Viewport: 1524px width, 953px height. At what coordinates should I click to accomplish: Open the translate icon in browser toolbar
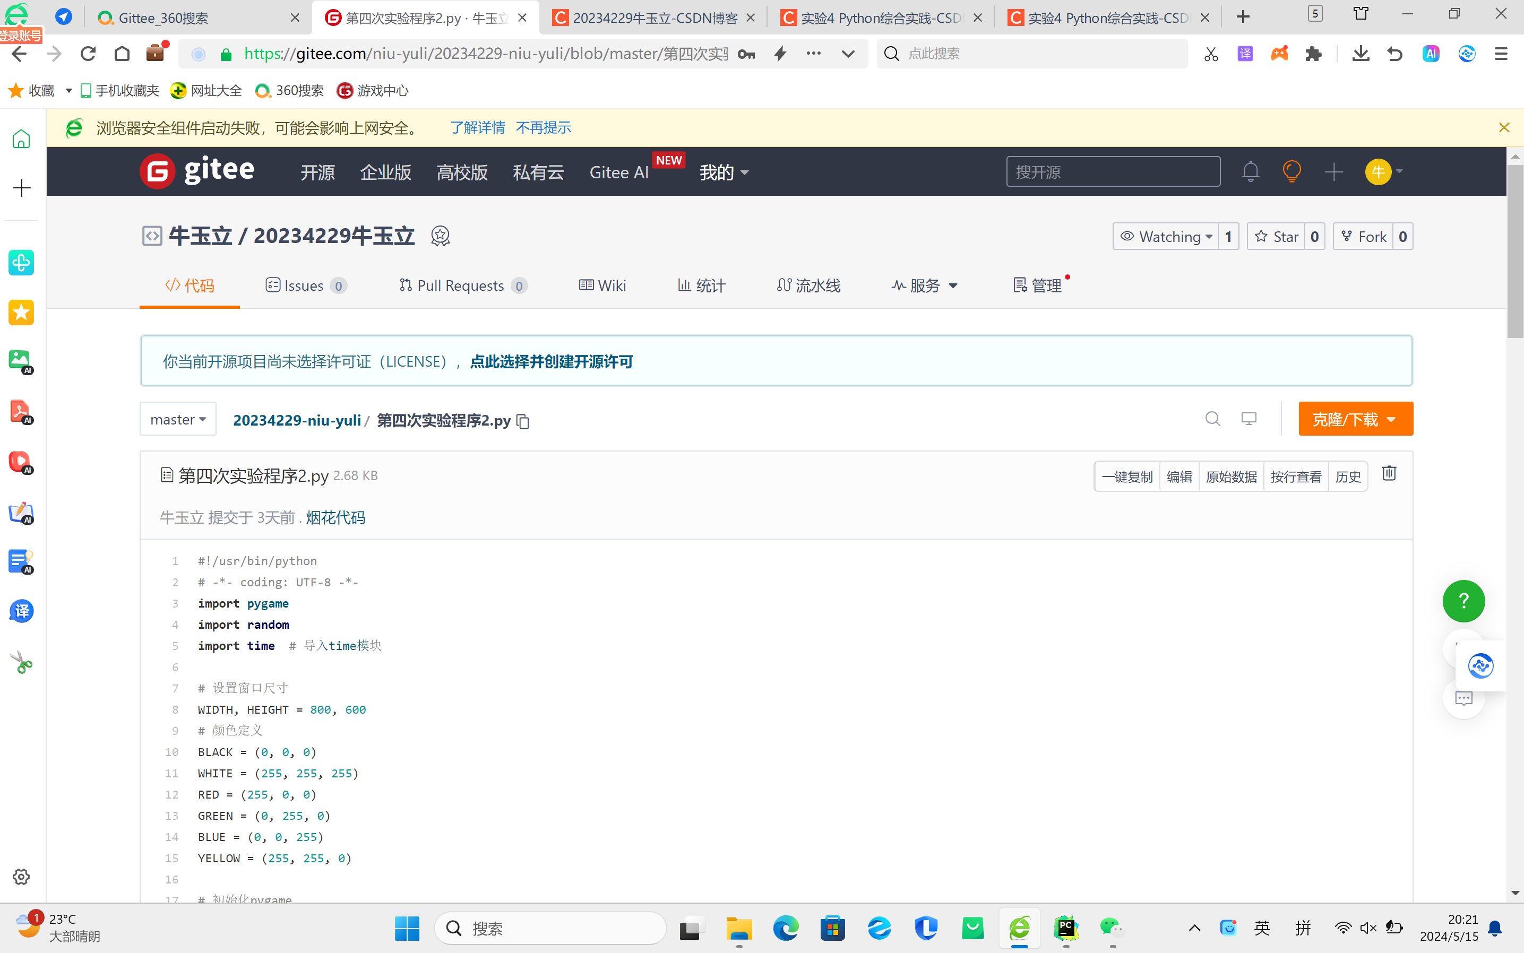click(1245, 54)
